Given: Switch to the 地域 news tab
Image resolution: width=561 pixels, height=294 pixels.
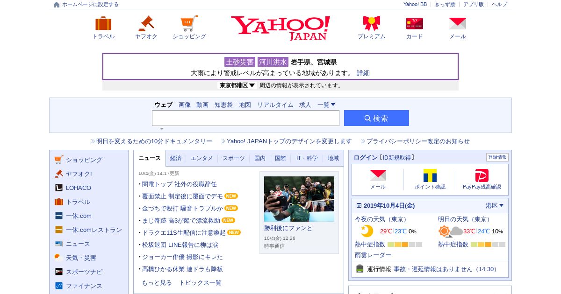Looking at the screenshot, I should click(x=333, y=158).
